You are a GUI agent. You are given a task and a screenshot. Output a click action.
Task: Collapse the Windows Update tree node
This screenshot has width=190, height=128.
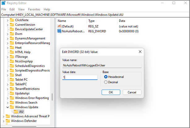7,107
